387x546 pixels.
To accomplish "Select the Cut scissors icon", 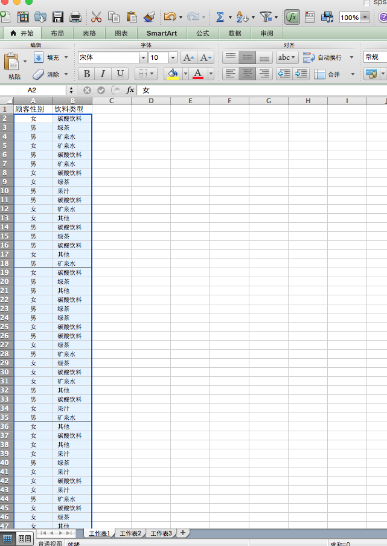I will (96, 17).
